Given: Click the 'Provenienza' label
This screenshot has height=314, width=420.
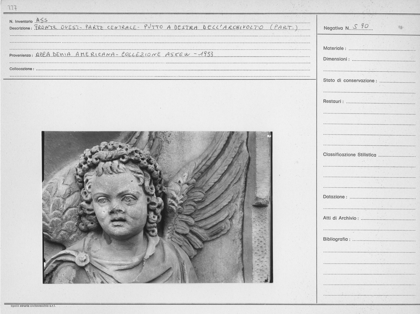Looking at the screenshot, I should tap(21, 56).
